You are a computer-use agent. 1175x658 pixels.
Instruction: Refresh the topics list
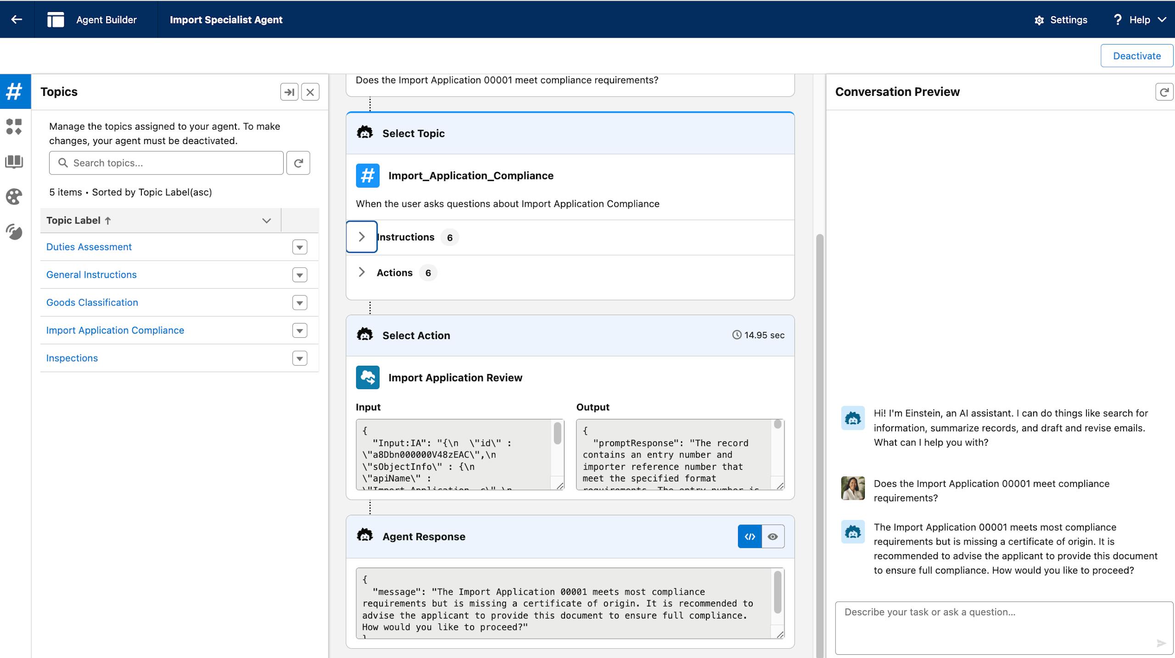pos(298,163)
